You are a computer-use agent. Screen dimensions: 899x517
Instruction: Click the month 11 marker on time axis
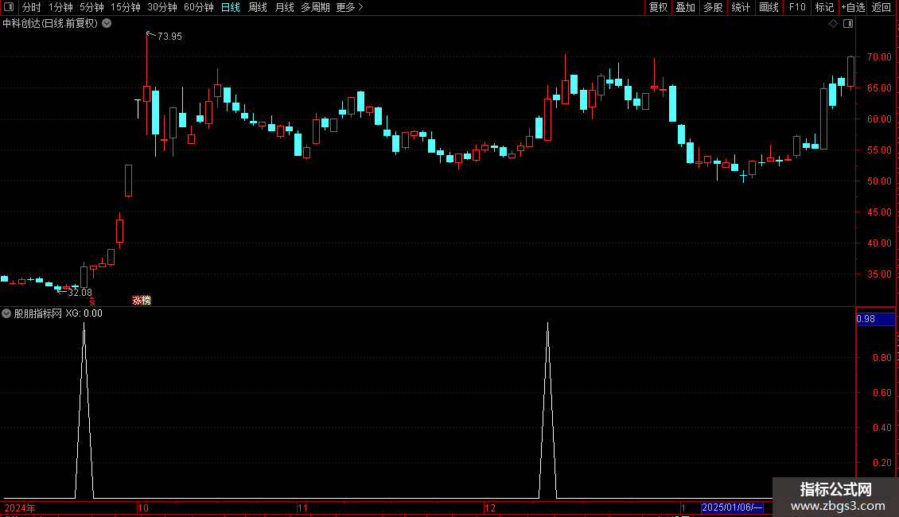point(303,507)
